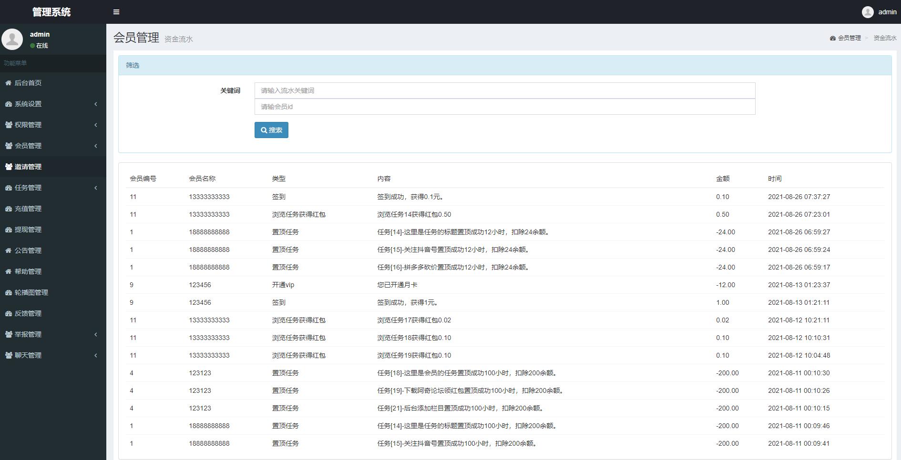This screenshot has width=901, height=460.
Task: Open the 提现管理 menu item
Action: [x=53, y=230]
